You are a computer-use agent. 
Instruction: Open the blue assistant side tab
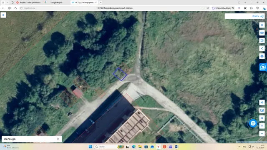coord(263,67)
